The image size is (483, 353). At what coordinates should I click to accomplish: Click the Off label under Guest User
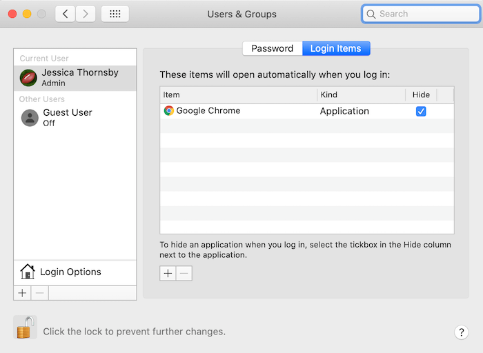(49, 123)
